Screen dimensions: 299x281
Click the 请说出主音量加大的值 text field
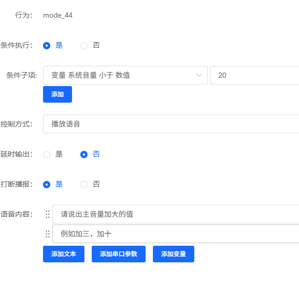pos(176,214)
